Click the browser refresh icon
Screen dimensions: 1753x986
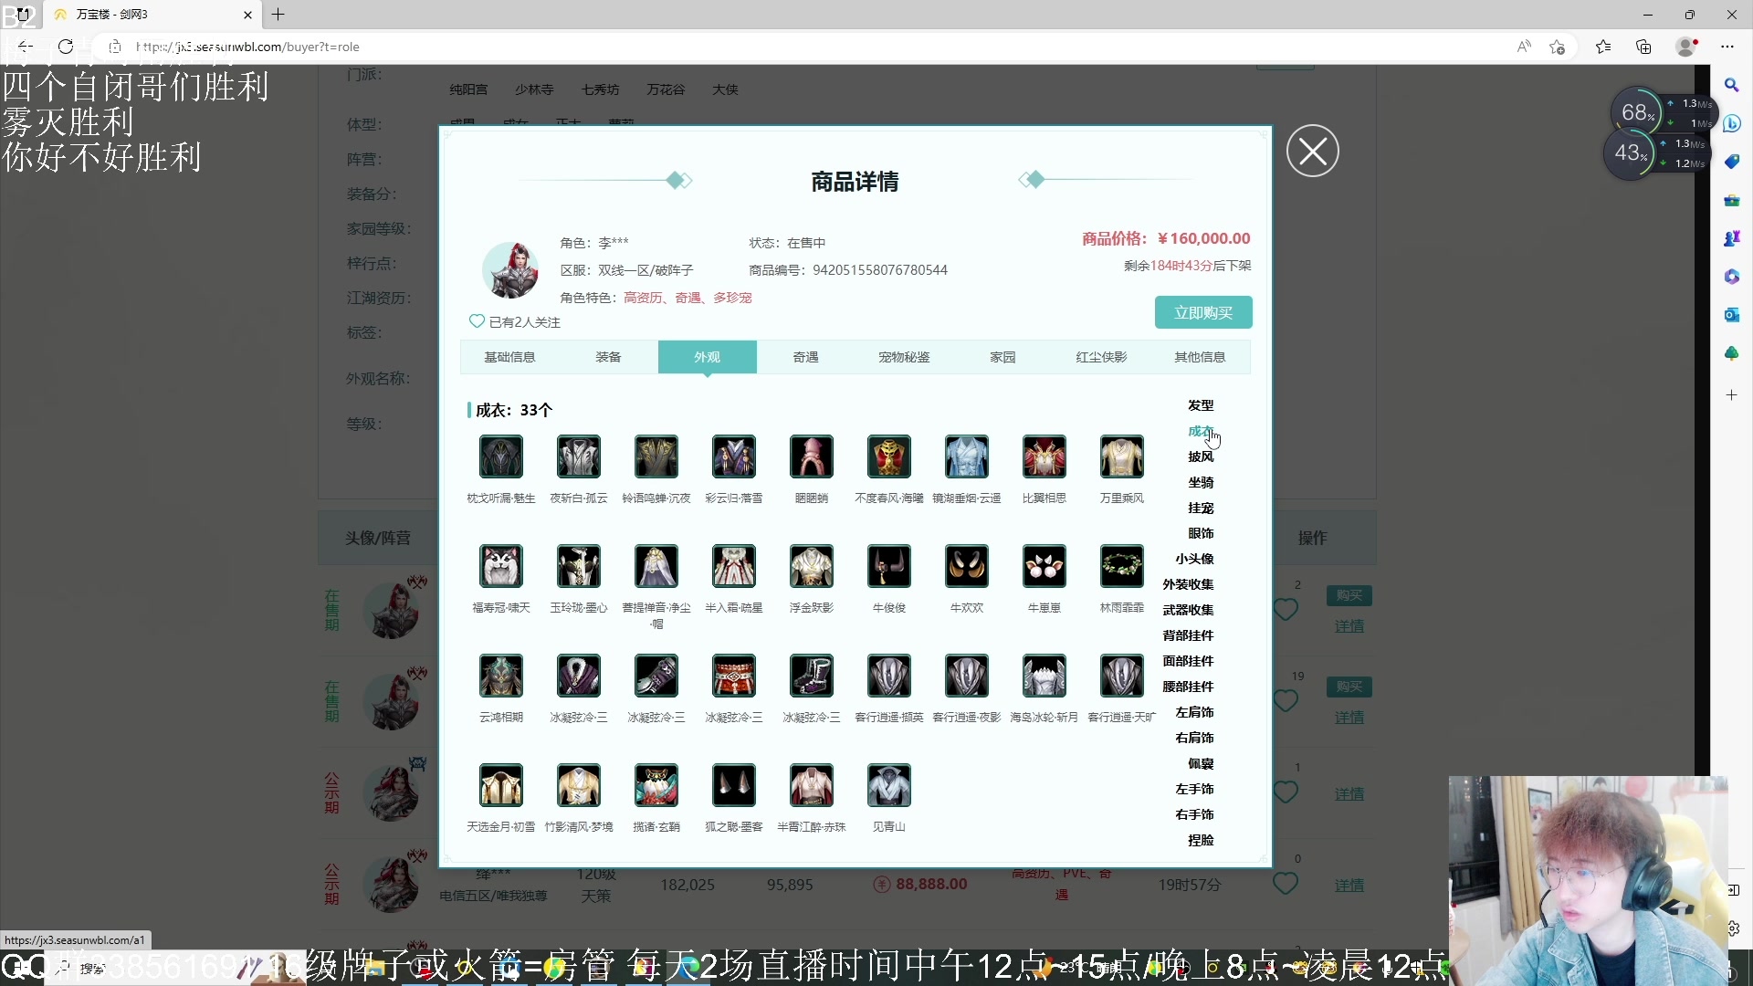click(x=66, y=47)
